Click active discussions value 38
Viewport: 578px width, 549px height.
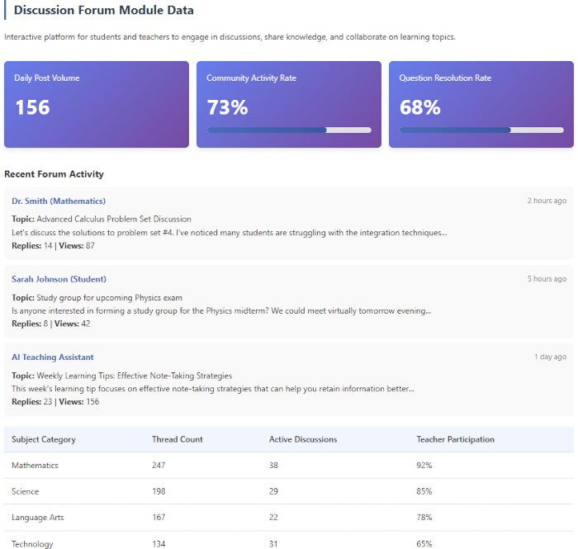(x=273, y=465)
